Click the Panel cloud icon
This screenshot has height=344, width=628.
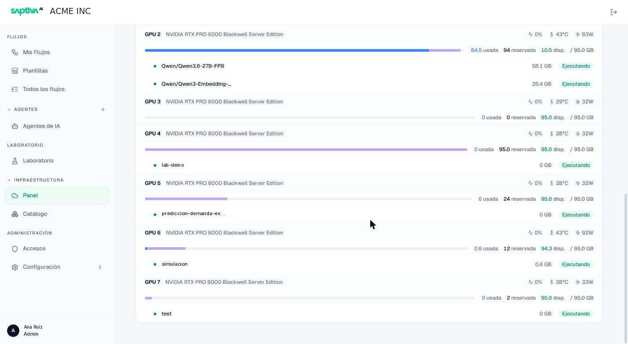tap(15, 196)
